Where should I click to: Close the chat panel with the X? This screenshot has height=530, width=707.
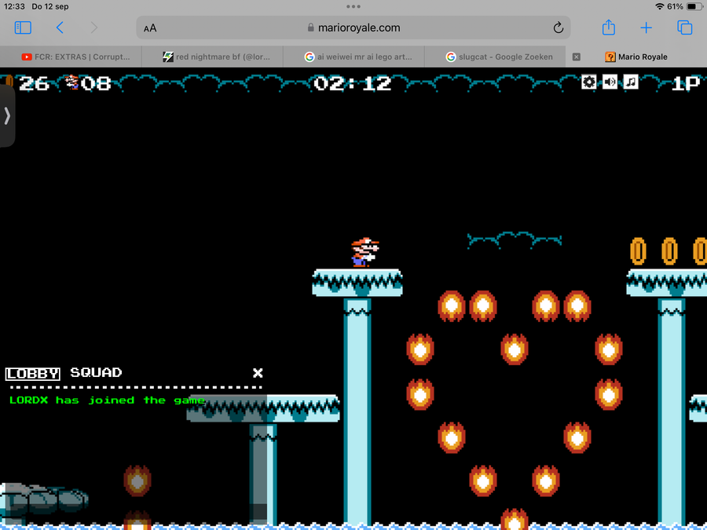(258, 373)
